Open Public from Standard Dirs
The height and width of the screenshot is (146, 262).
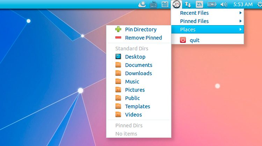[139, 98]
